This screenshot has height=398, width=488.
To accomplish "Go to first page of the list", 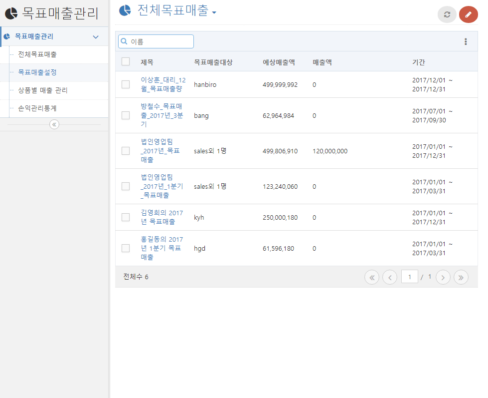I will (371, 277).
